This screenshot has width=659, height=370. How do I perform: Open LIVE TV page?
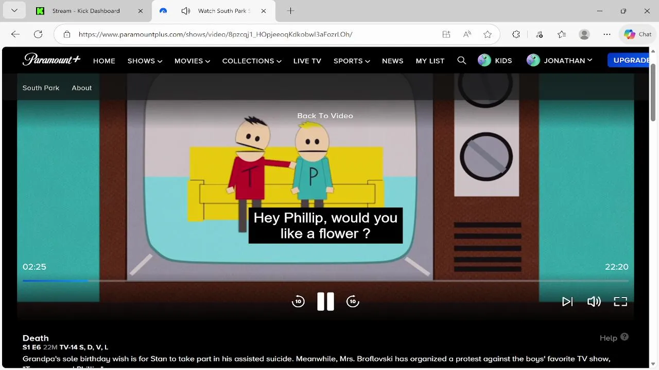click(x=307, y=61)
